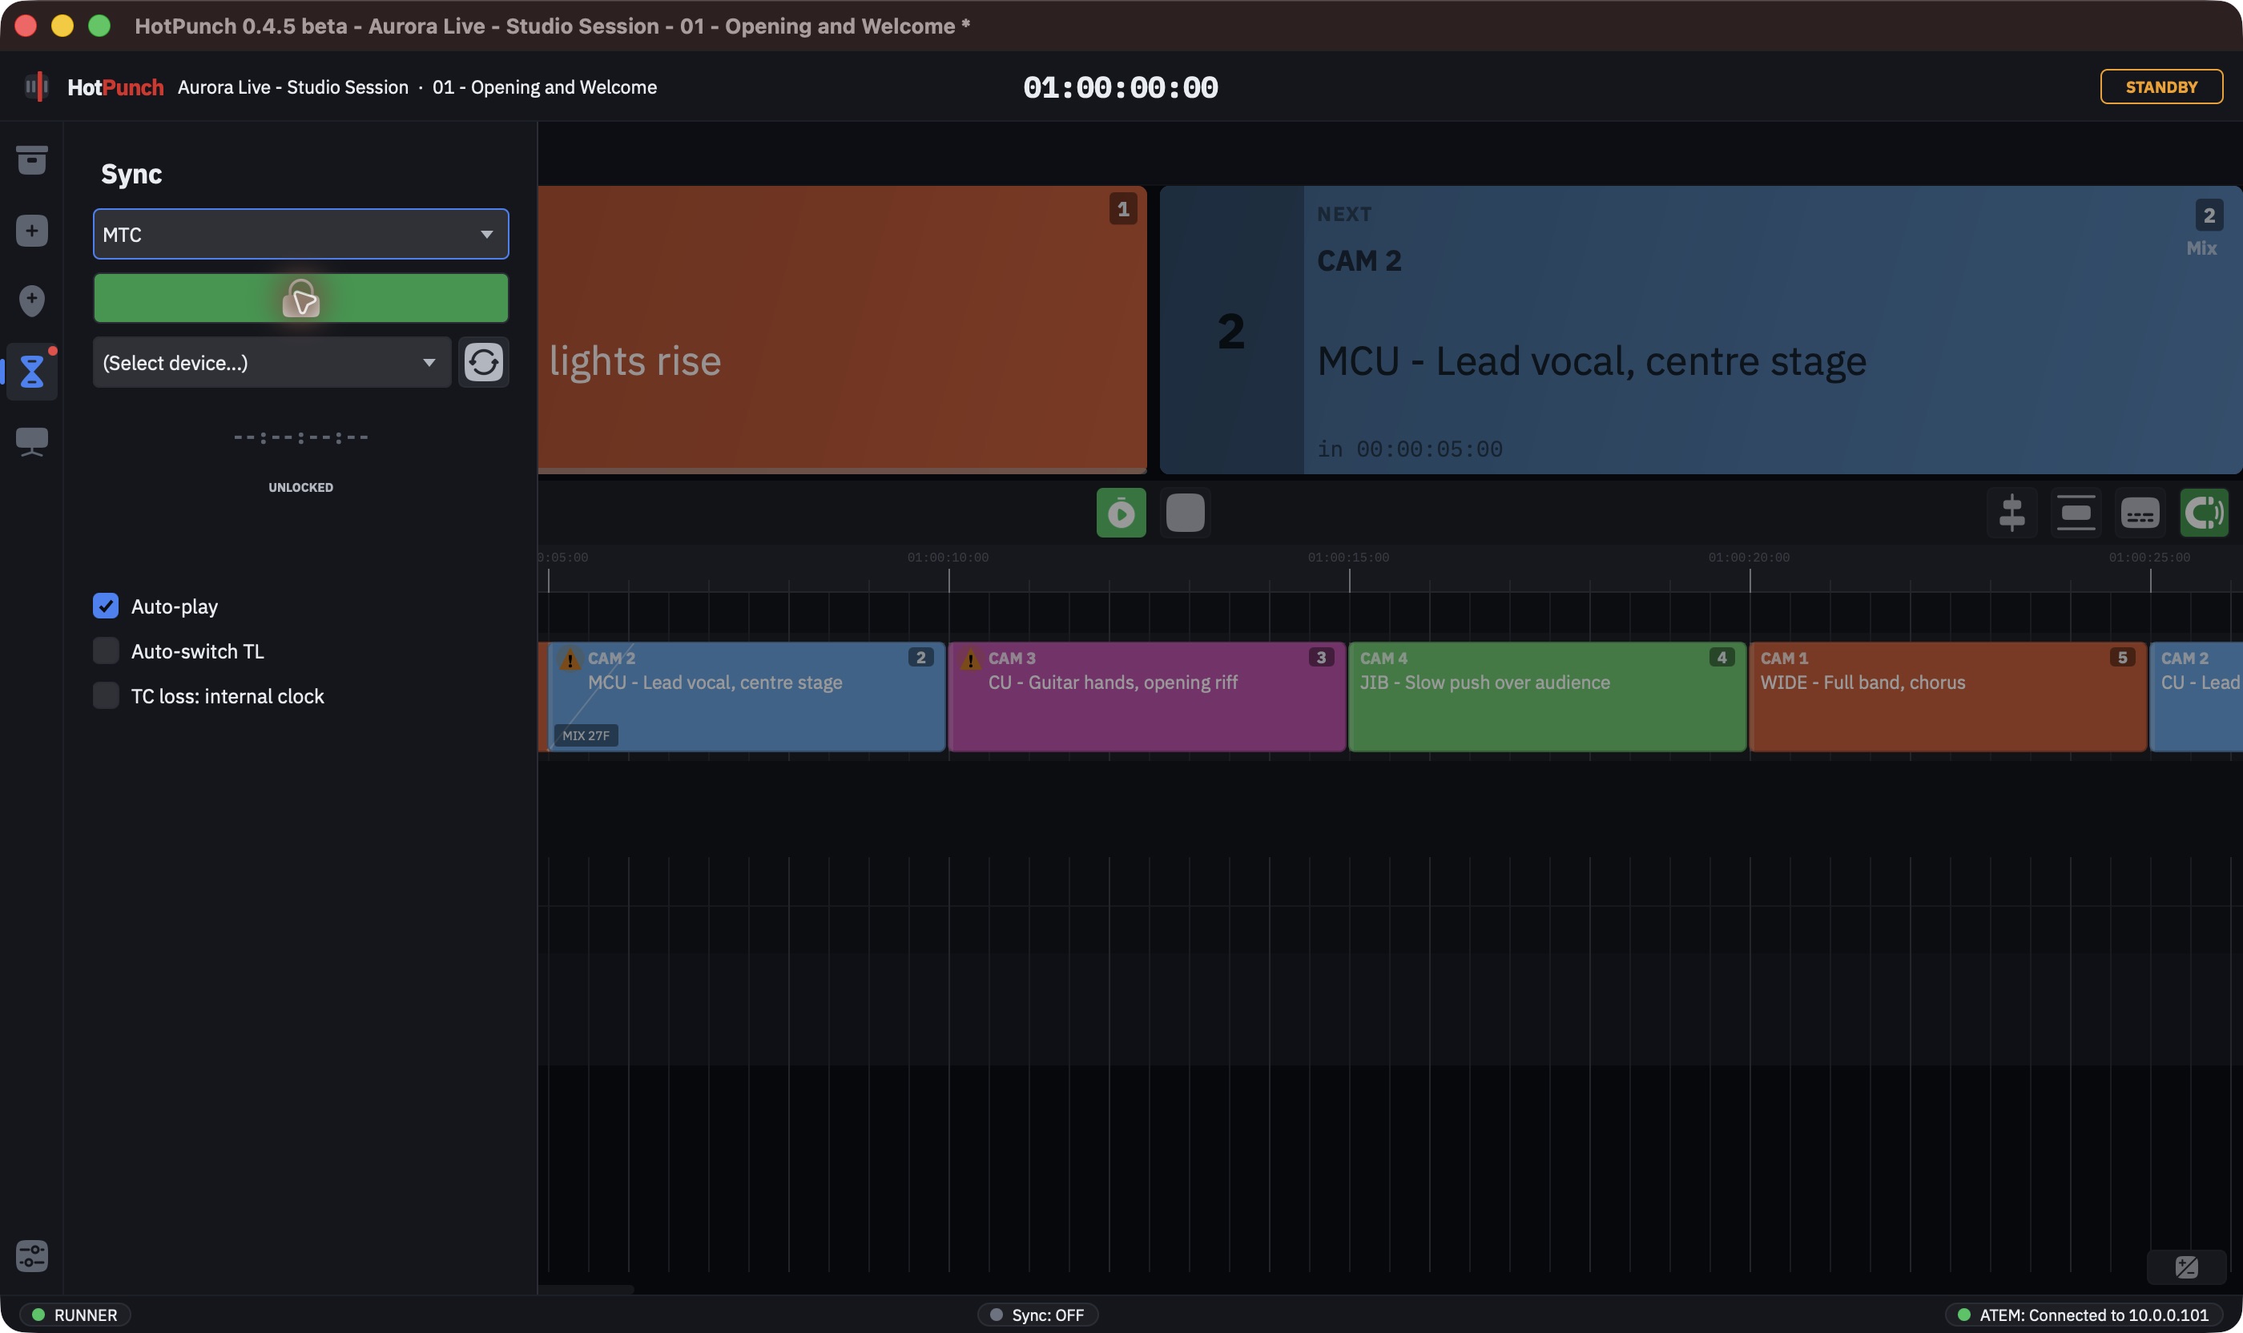Click the Sync: OFF status pill
Image resolution: width=2243 pixels, height=1333 pixels.
coord(1038,1315)
